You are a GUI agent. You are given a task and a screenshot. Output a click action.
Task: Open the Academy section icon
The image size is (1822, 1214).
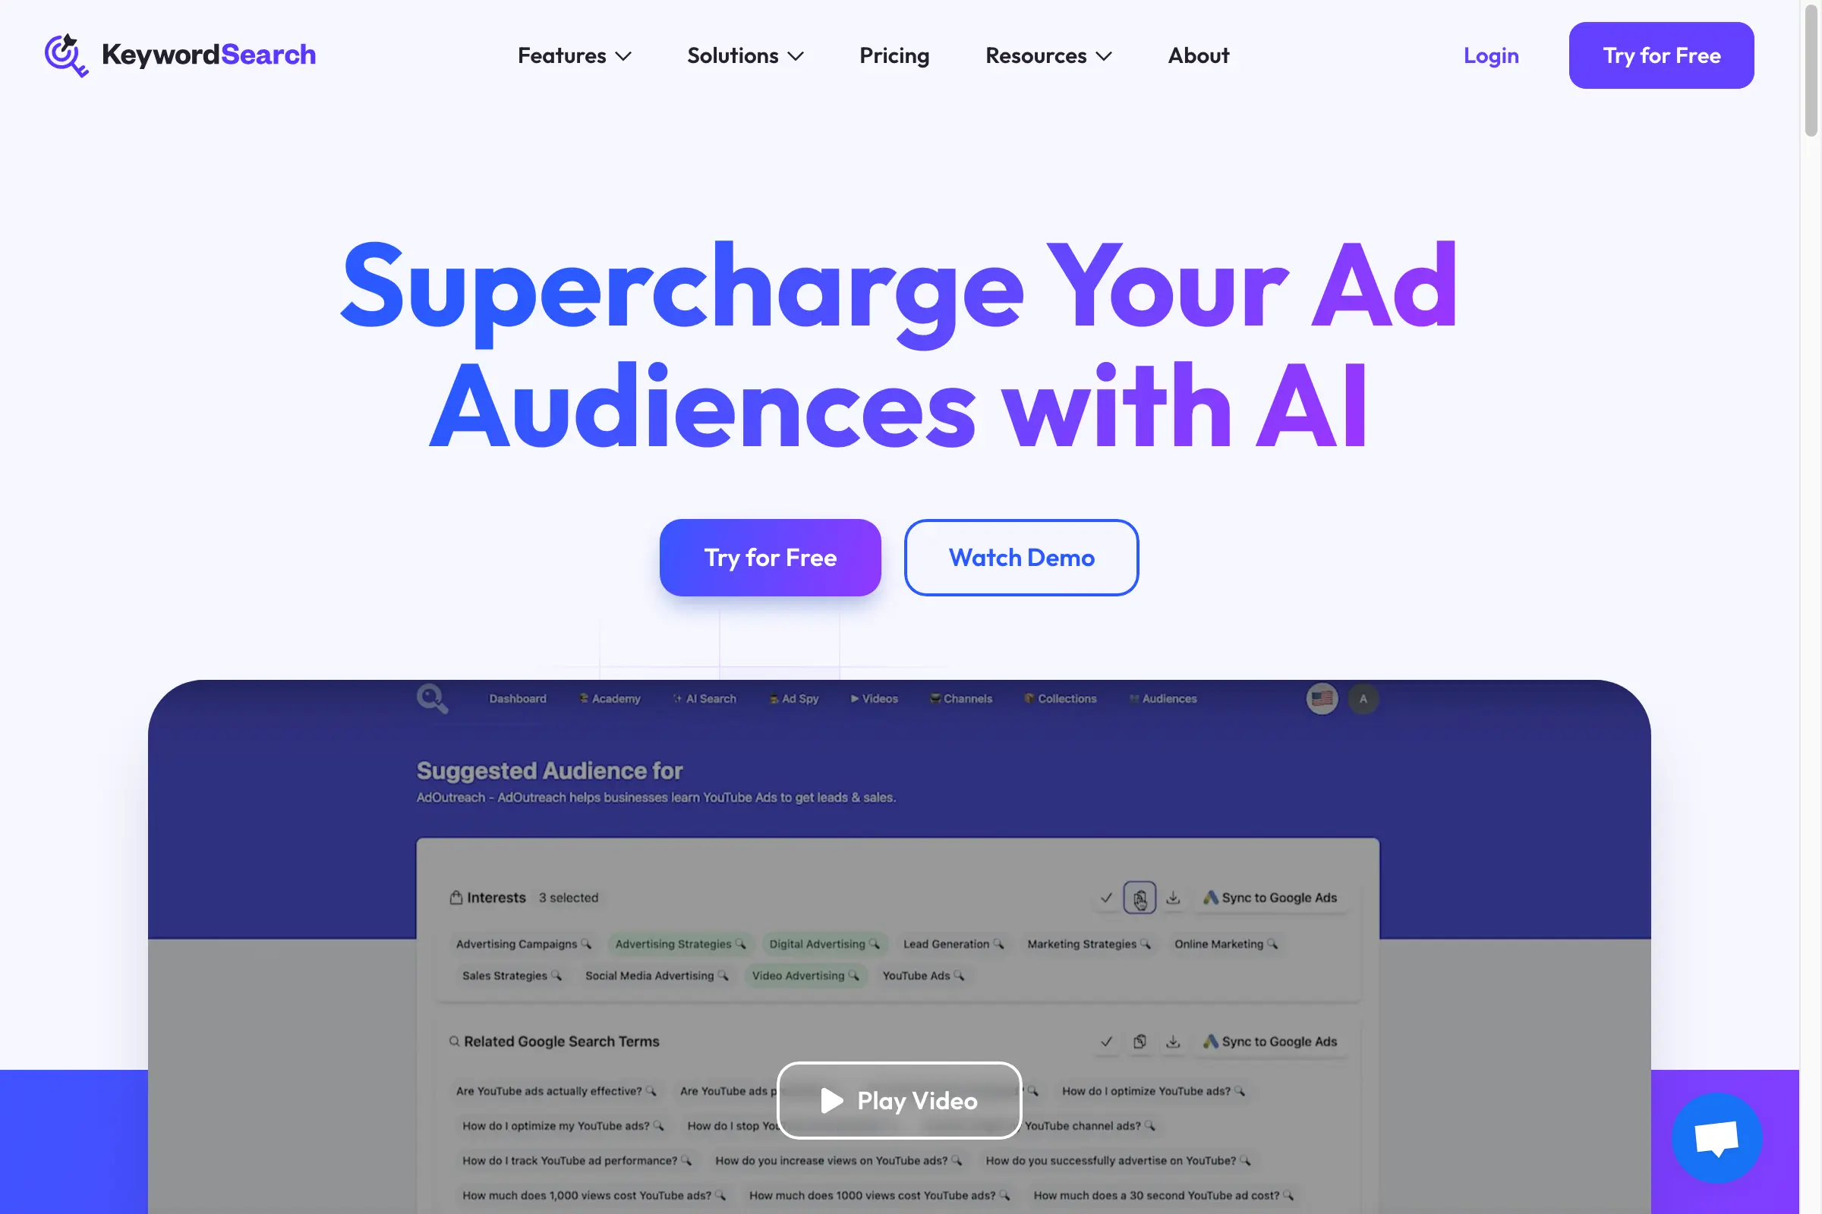(x=582, y=698)
